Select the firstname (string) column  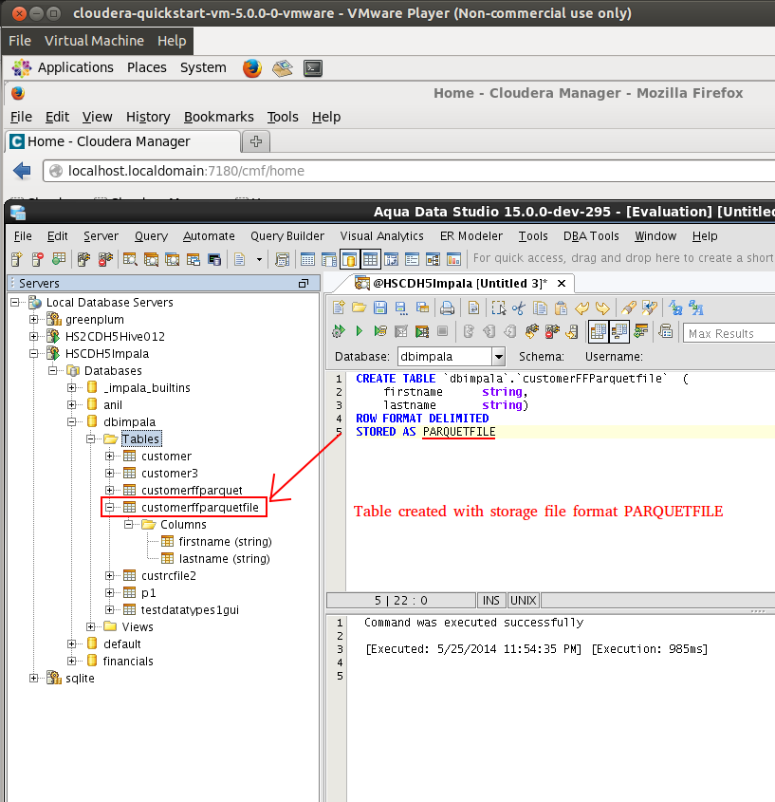[x=225, y=541]
